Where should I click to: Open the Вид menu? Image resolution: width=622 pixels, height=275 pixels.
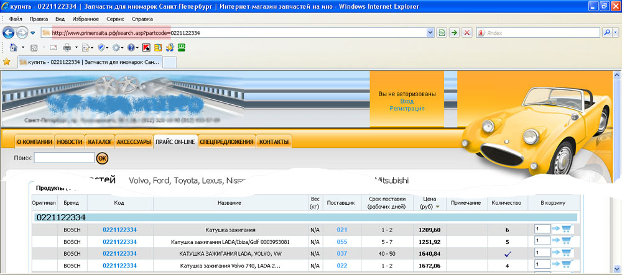click(60, 19)
